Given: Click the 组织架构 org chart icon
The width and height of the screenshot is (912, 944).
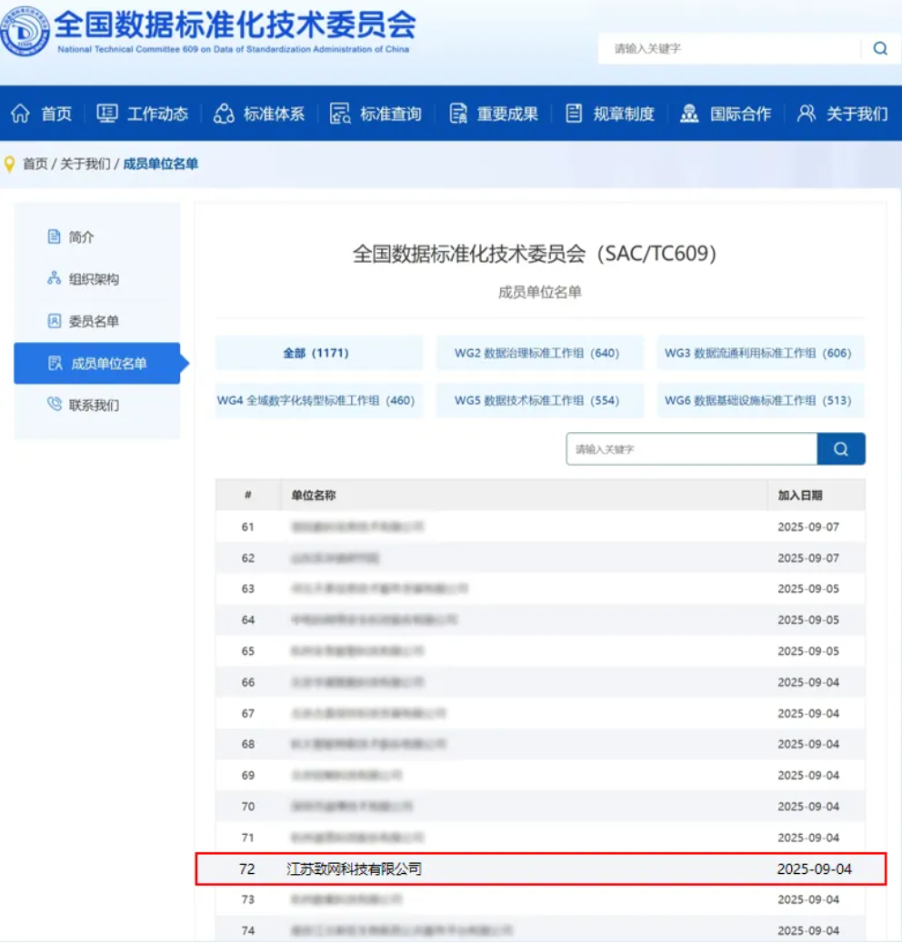Looking at the screenshot, I should click(x=54, y=279).
